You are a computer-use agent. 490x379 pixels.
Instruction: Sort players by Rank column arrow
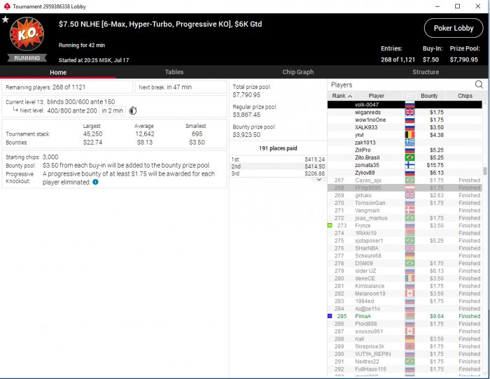point(350,96)
